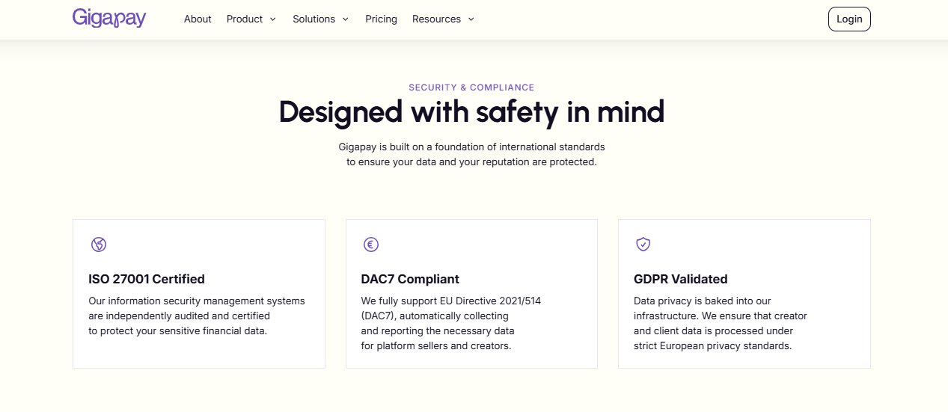Image resolution: width=948 pixels, height=412 pixels.
Task: Click the Gigapay logo
Action: tap(109, 18)
